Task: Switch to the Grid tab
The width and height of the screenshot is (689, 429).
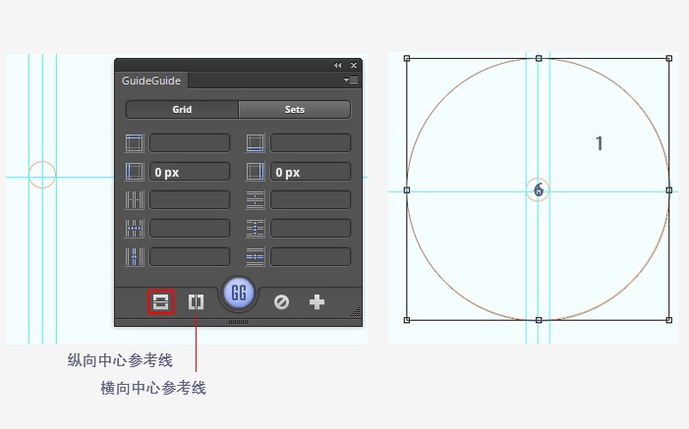Action: click(183, 109)
